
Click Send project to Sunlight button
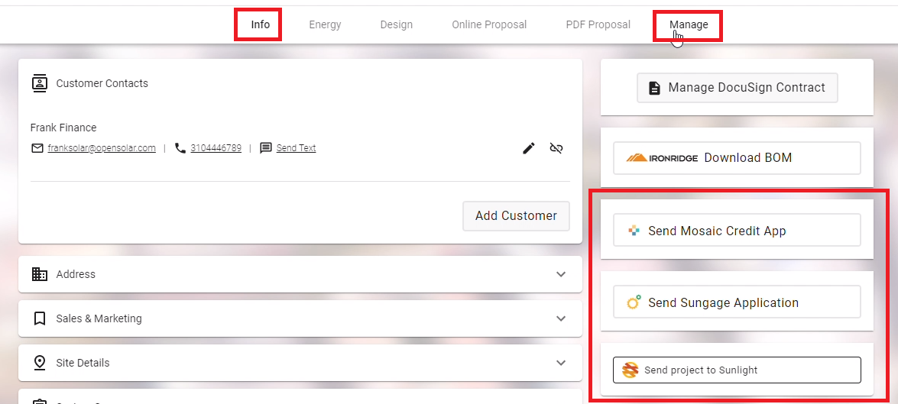[x=737, y=370]
